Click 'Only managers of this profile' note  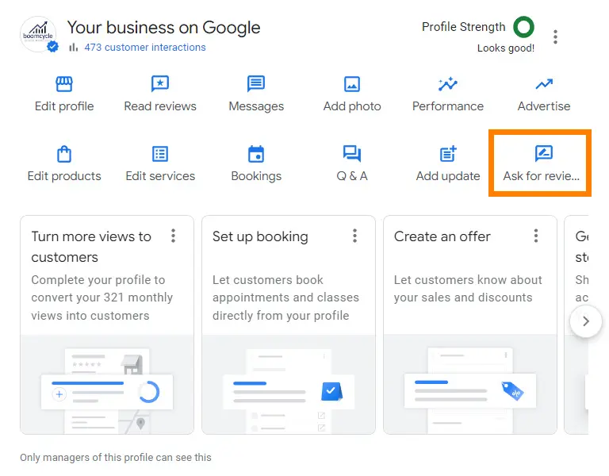pyautogui.click(x=116, y=457)
